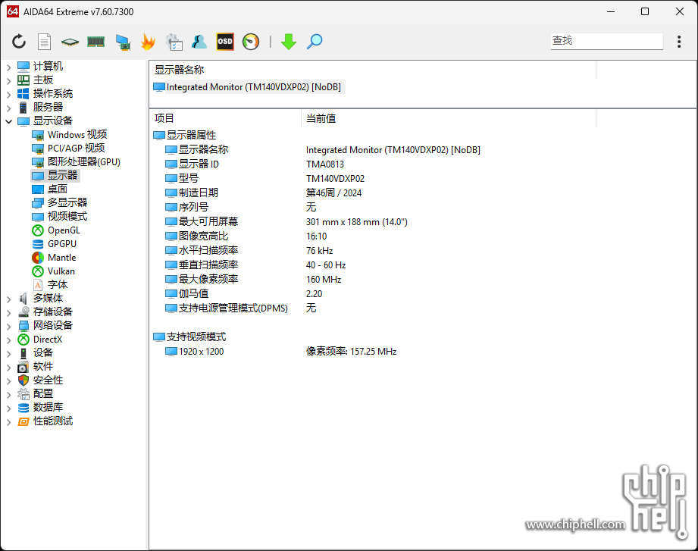Select the Mantle tree item

click(54, 258)
